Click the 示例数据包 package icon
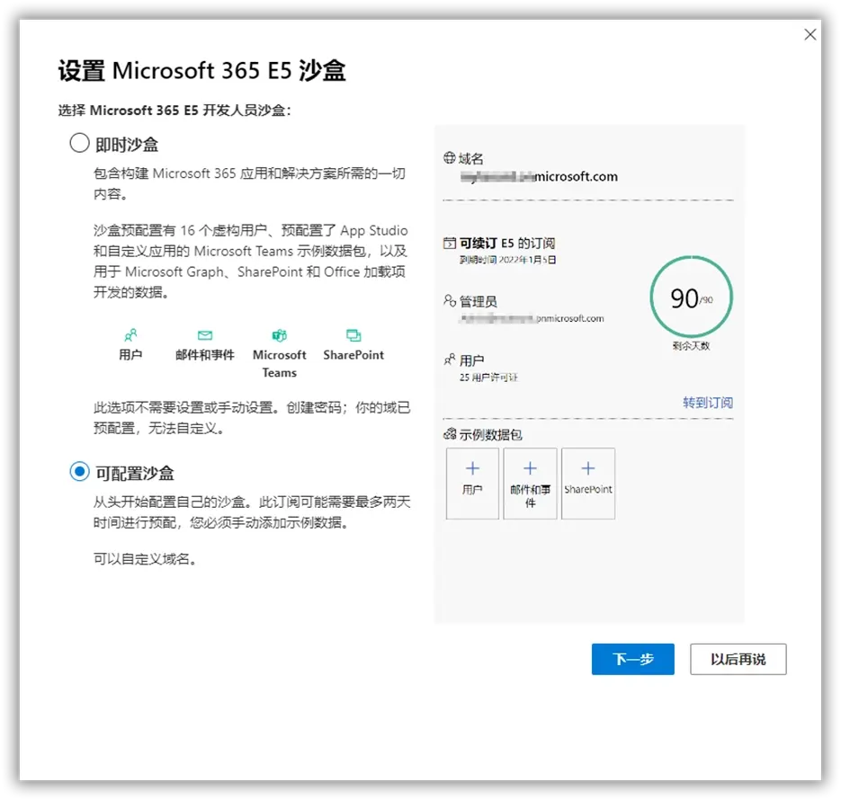Screen dimensions: 841x800 click(450, 434)
